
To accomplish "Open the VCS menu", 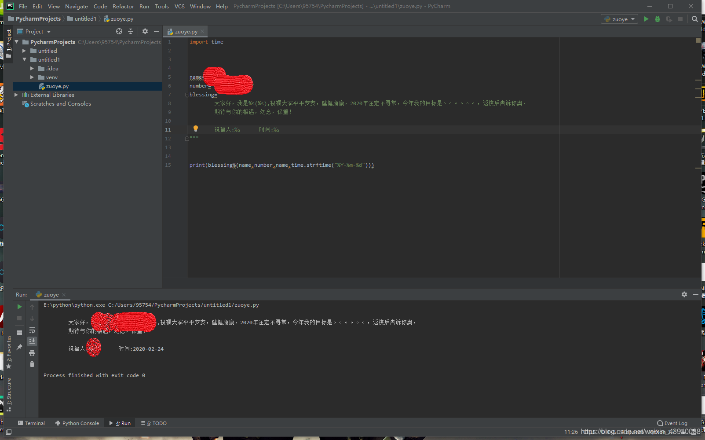I will point(179,6).
